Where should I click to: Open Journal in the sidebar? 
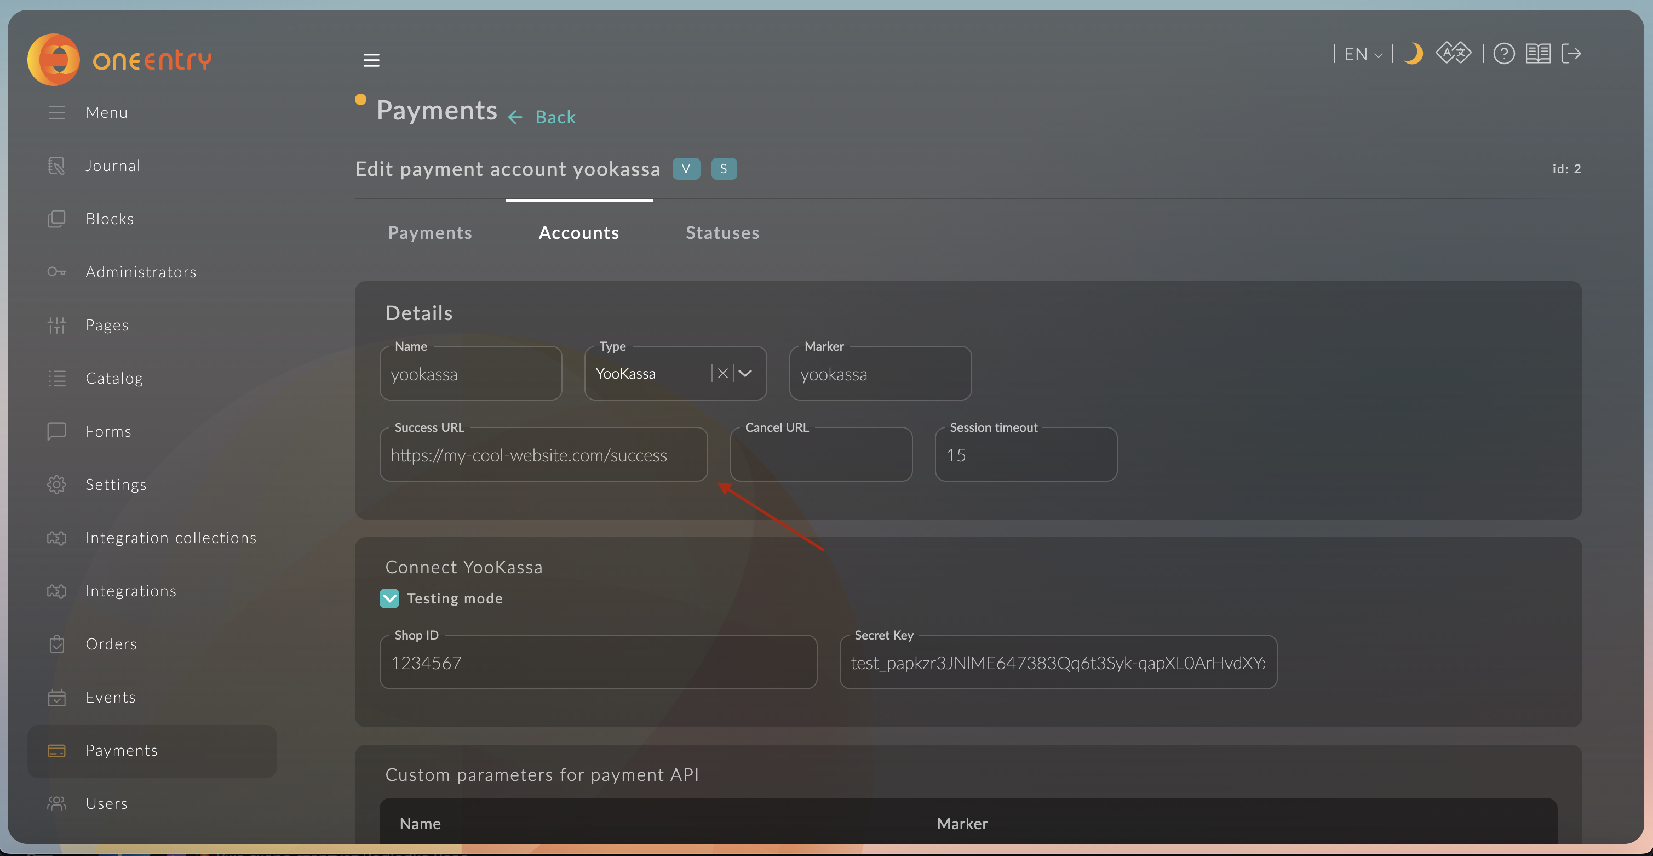(x=113, y=166)
